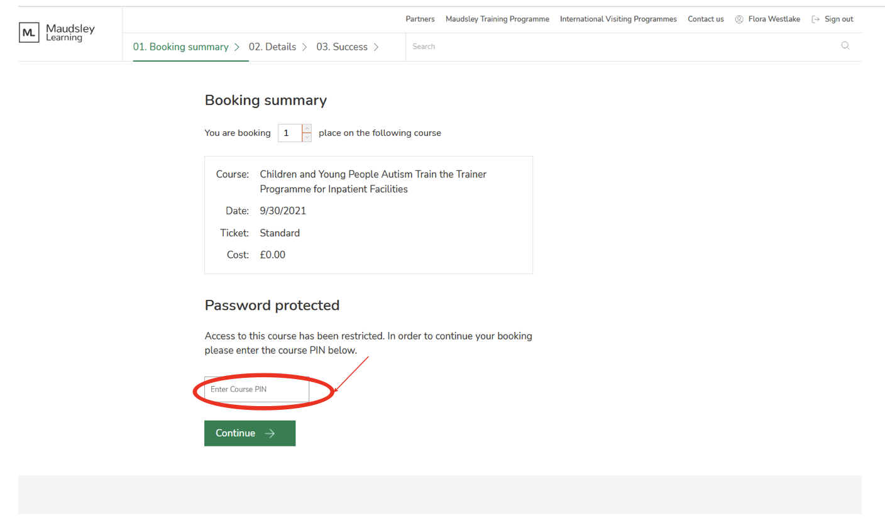
Task: Increase number of places with up arrow
Action: [307, 128]
